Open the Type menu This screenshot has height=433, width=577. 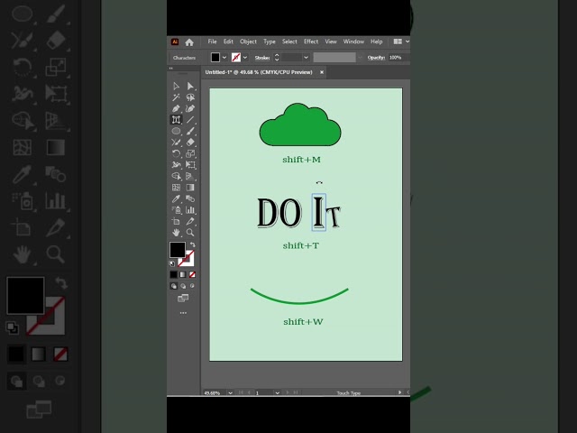tap(270, 41)
